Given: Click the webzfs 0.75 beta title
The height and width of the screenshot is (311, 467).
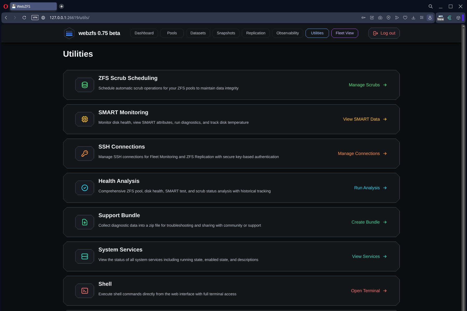Looking at the screenshot, I should click(x=99, y=33).
